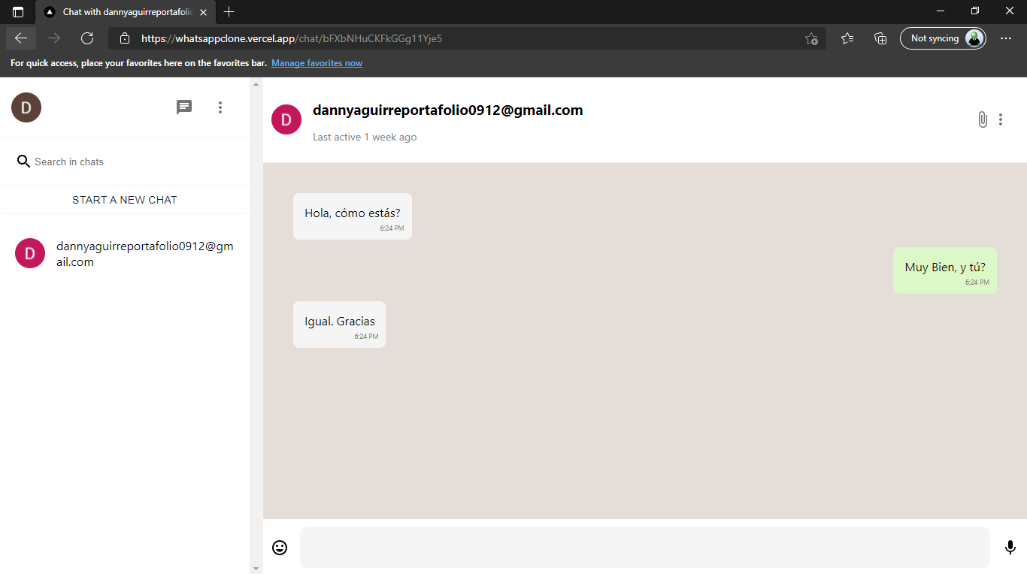Open the browser Collections icon

[x=881, y=38]
